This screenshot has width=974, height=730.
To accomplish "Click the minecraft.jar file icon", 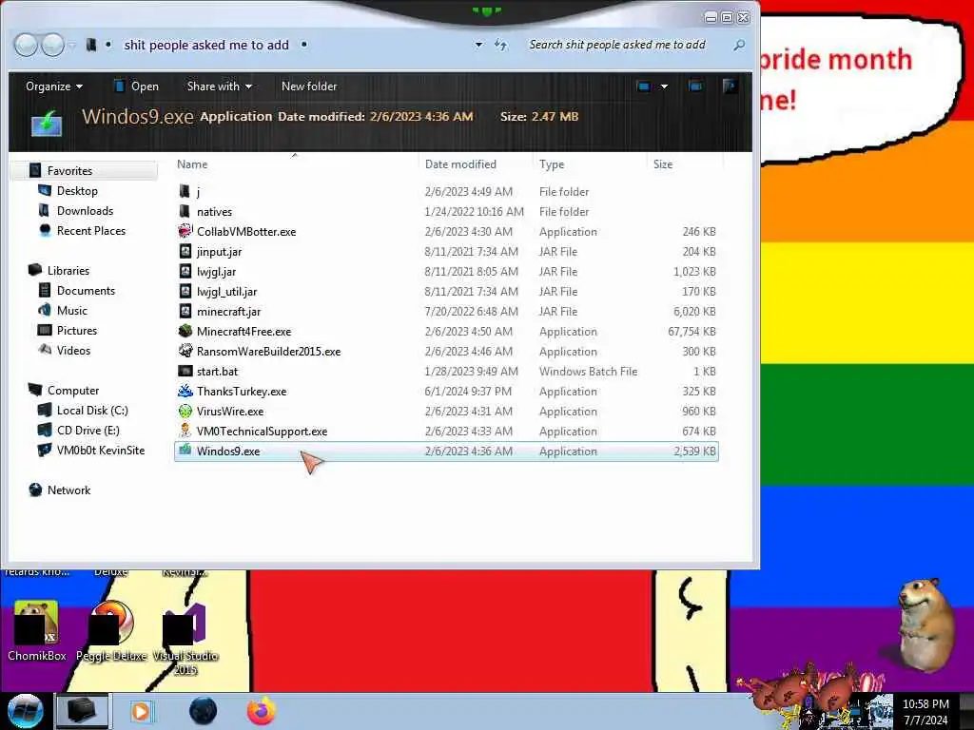I will pyautogui.click(x=185, y=311).
